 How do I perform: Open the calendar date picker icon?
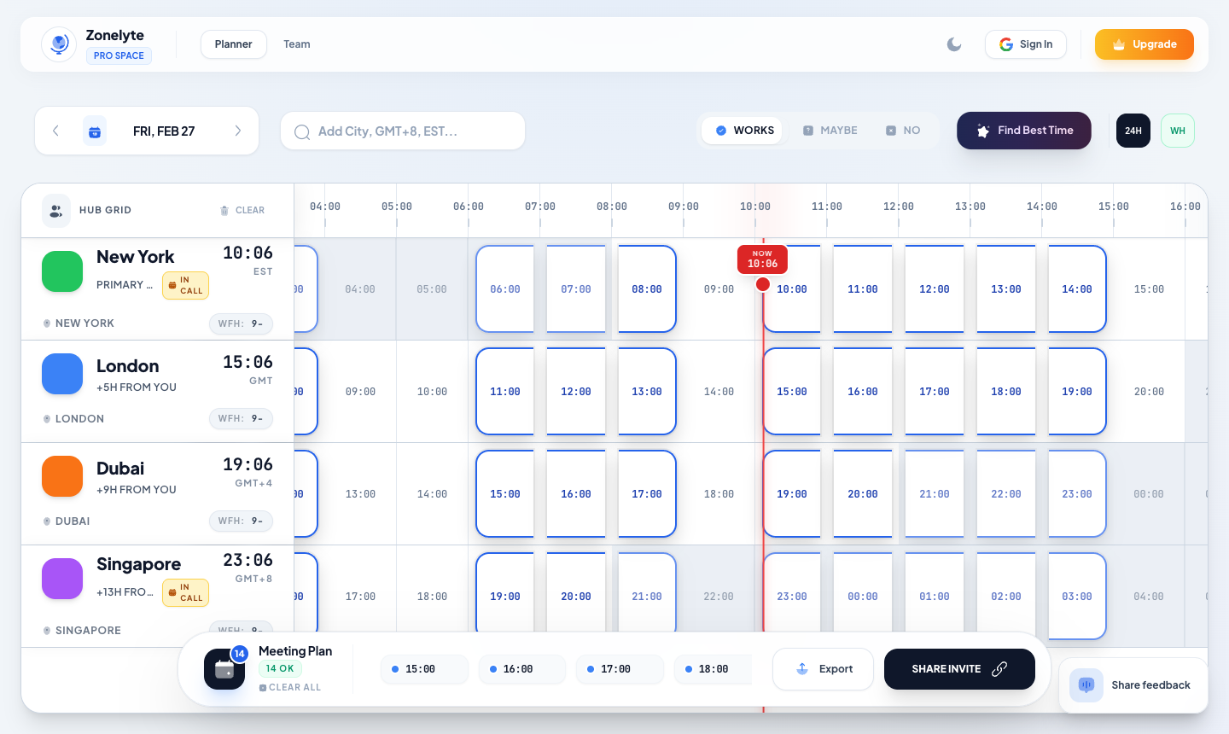coord(95,131)
